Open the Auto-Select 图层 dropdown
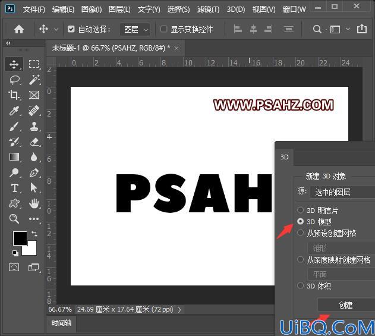375x336 pixels. tap(135, 29)
